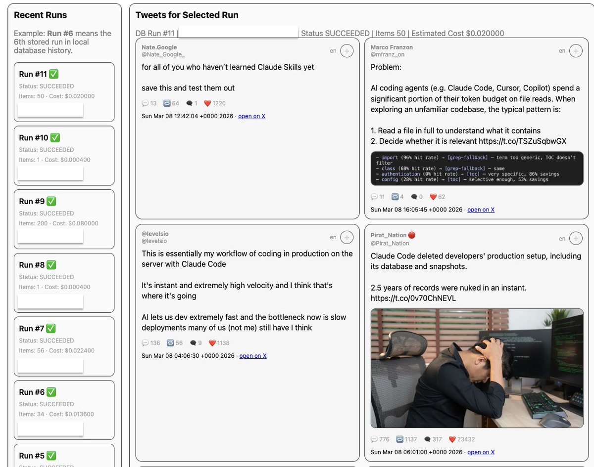This screenshot has width=594, height=467.
Task: Click the @mfranz_on handle
Action: [x=388, y=54]
